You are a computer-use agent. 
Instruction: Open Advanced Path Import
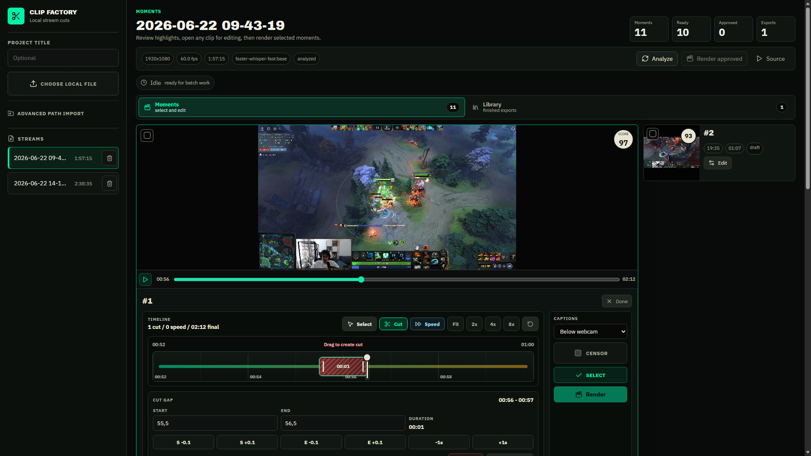click(x=46, y=114)
